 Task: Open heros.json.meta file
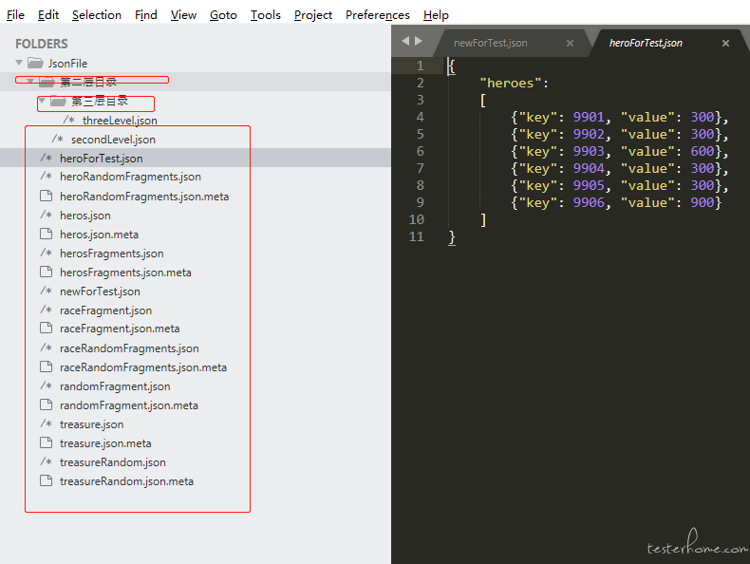pos(99,235)
